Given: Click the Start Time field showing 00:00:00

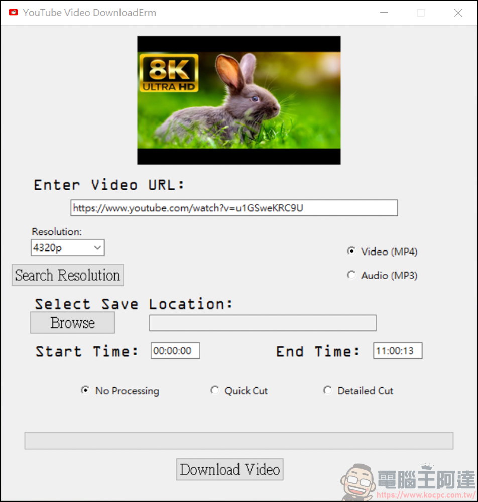Looking at the screenshot, I should click(x=175, y=351).
